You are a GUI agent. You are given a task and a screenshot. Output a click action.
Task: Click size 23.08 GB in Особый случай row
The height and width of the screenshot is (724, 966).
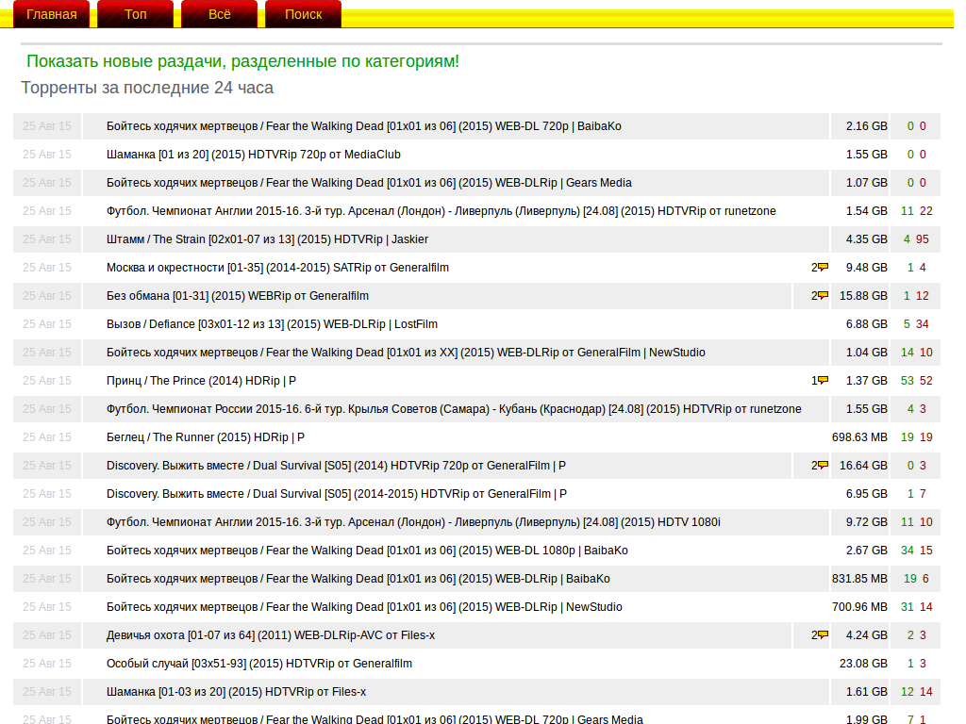coord(863,665)
